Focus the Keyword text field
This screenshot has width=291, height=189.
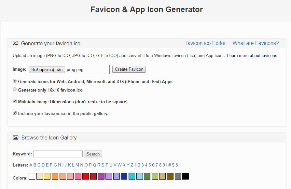(x=58, y=154)
